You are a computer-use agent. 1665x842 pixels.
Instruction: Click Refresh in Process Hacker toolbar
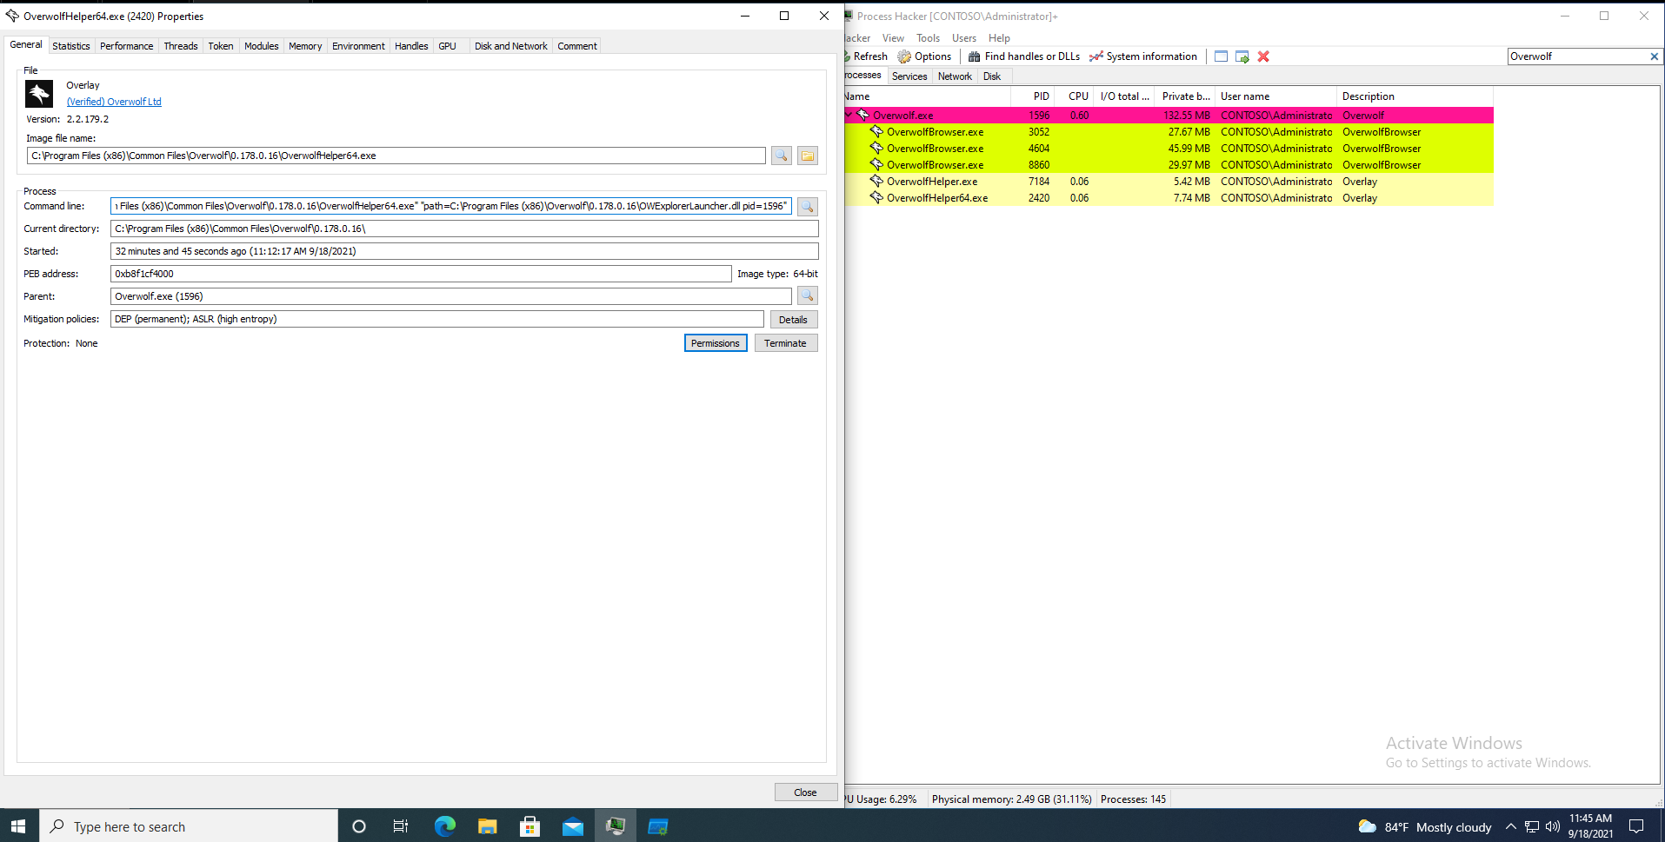coord(866,56)
